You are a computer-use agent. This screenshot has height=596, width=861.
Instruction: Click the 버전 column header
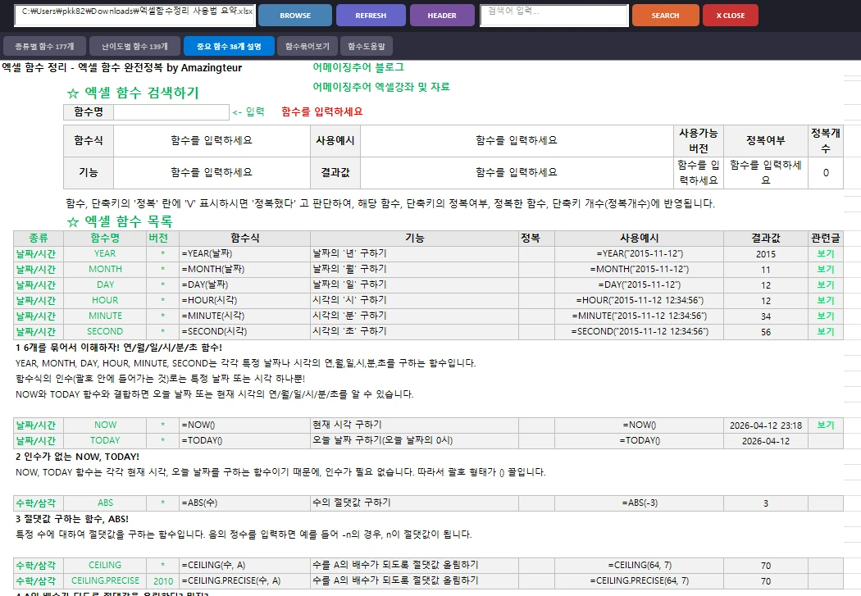point(162,239)
